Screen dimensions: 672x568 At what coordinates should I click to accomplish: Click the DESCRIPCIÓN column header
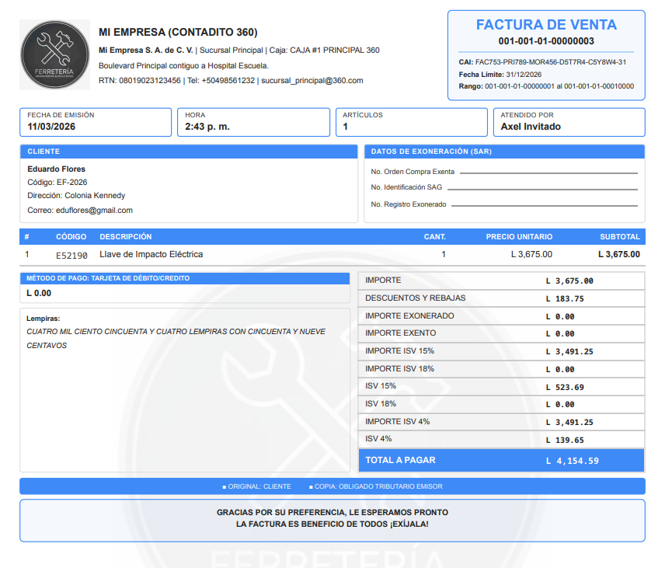[x=126, y=237]
